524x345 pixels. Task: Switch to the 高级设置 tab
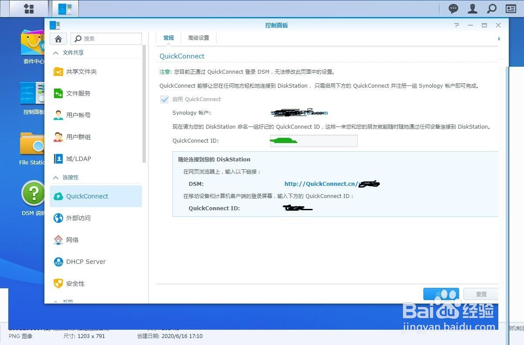(199, 38)
